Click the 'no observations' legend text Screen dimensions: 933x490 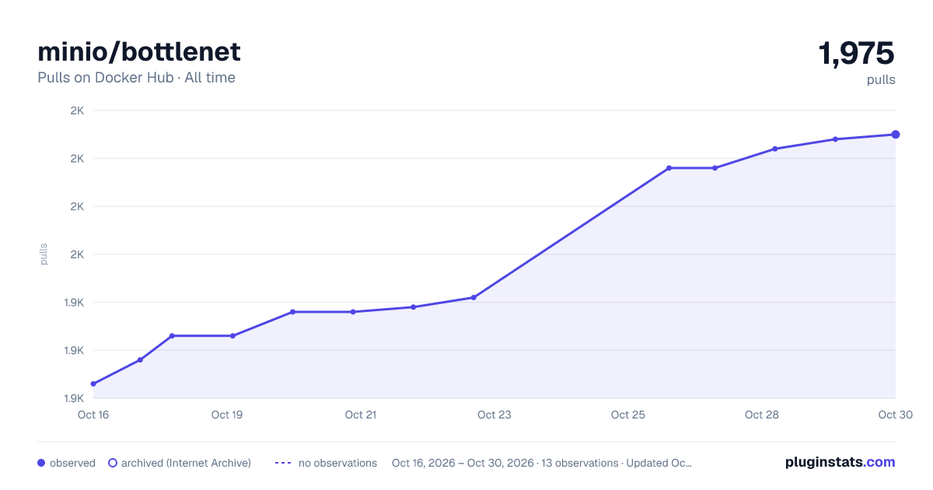coord(337,463)
